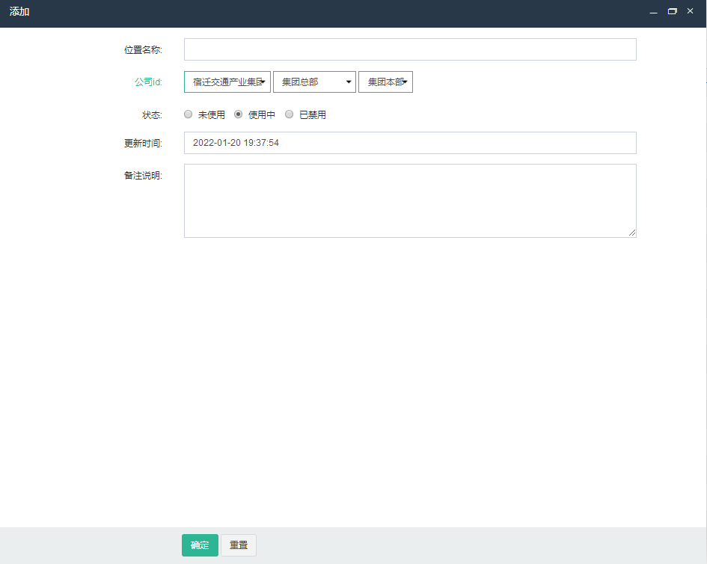The image size is (707, 564).
Task: Click inside the 备注说明 textarea
Action: tap(410, 200)
